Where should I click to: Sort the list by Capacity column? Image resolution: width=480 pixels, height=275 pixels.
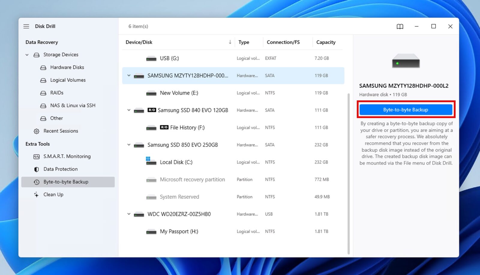click(x=326, y=42)
